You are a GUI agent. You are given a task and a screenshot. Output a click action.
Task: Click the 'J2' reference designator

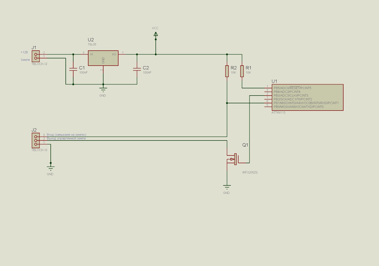[34, 130]
